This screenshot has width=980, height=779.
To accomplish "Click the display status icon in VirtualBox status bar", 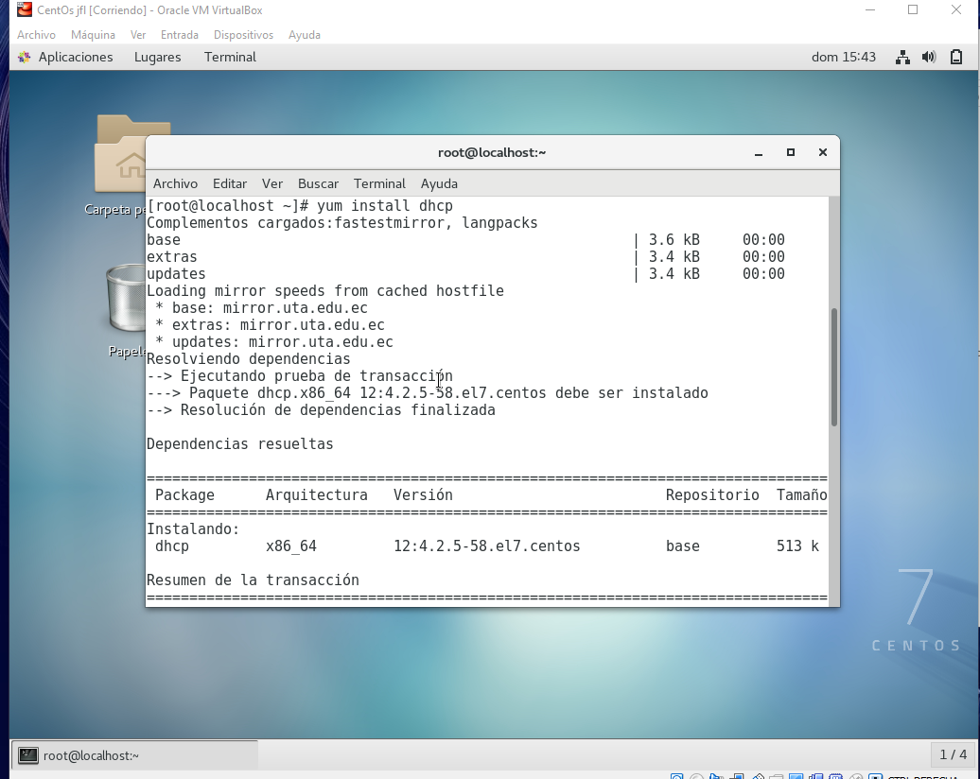I will (x=798, y=773).
